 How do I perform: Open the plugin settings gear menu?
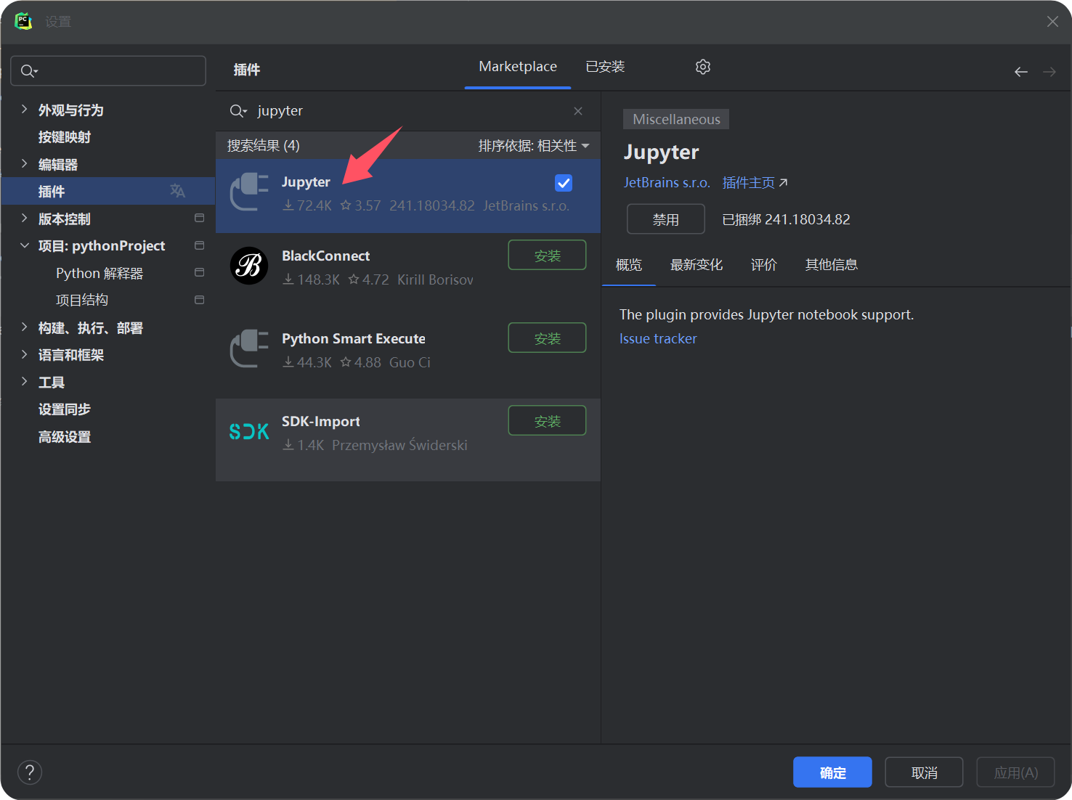tap(702, 67)
